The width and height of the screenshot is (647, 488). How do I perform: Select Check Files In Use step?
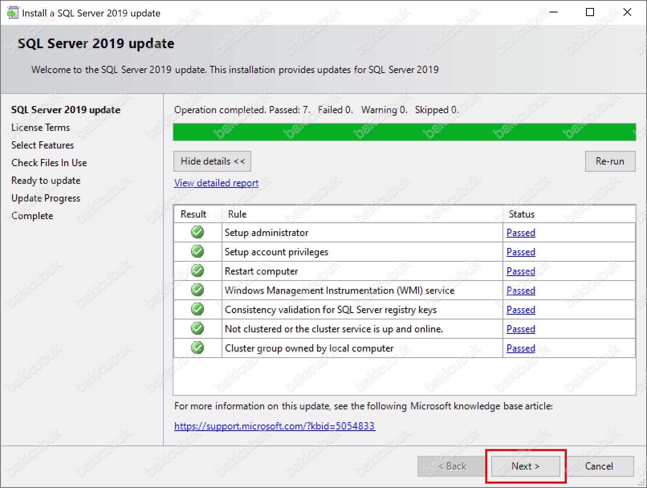pyautogui.click(x=49, y=163)
